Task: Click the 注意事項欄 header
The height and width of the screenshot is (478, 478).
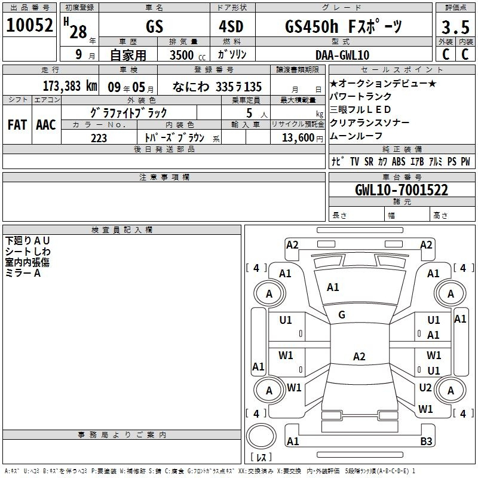Action: [x=164, y=177]
